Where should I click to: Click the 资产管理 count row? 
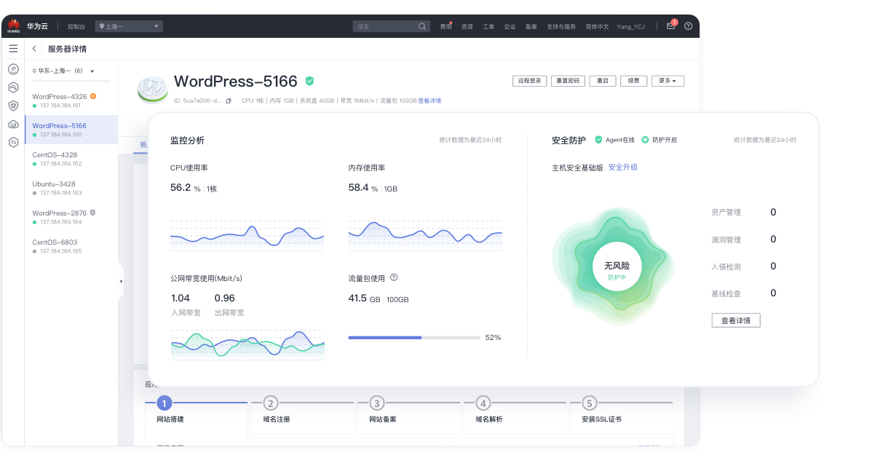(744, 213)
